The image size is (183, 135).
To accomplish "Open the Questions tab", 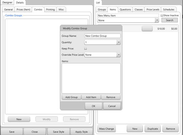I will pyautogui.click(x=125, y=9).
